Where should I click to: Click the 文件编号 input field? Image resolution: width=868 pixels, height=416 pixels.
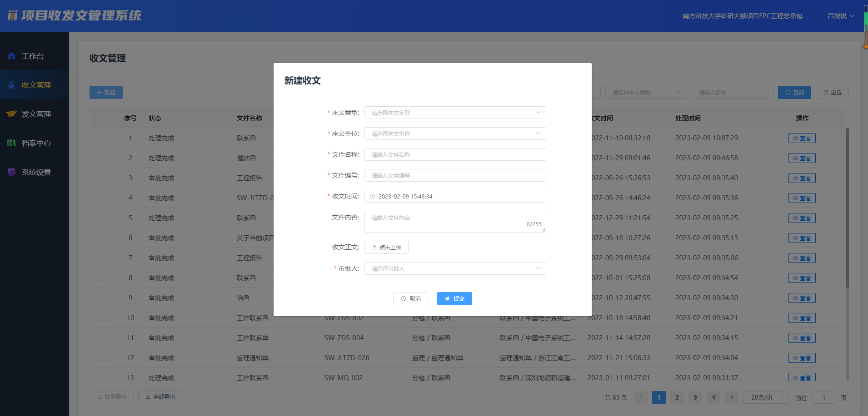pos(455,175)
